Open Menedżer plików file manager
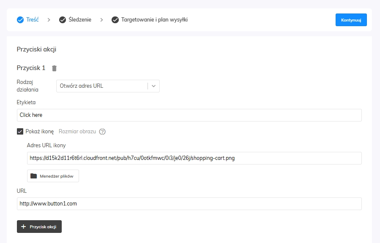This screenshot has width=380, height=243. coord(53,176)
